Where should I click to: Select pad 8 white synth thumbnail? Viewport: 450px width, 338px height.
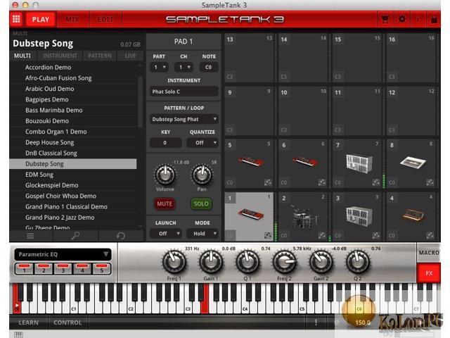coord(413,161)
